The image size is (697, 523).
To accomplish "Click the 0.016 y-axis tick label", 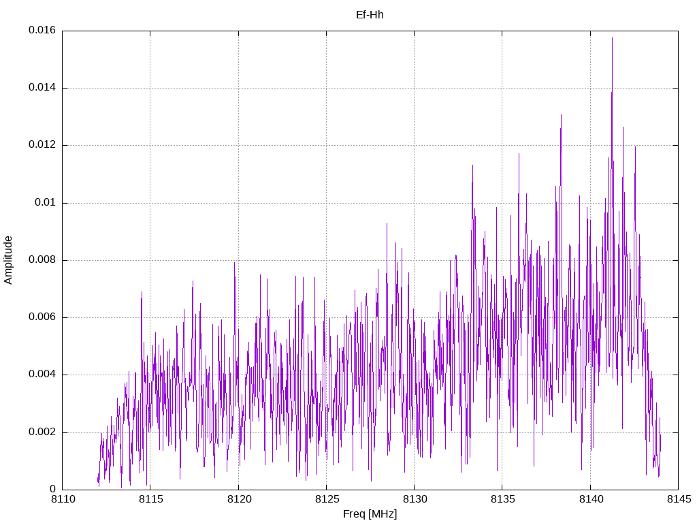I will coord(42,30).
